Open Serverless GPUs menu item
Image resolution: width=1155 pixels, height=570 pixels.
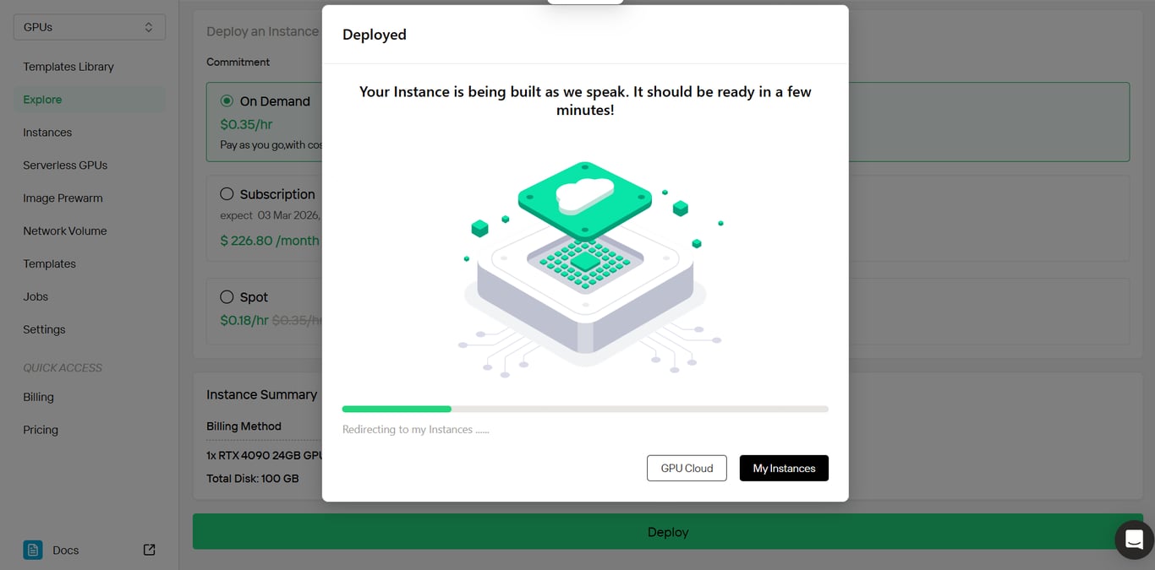coord(65,166)
